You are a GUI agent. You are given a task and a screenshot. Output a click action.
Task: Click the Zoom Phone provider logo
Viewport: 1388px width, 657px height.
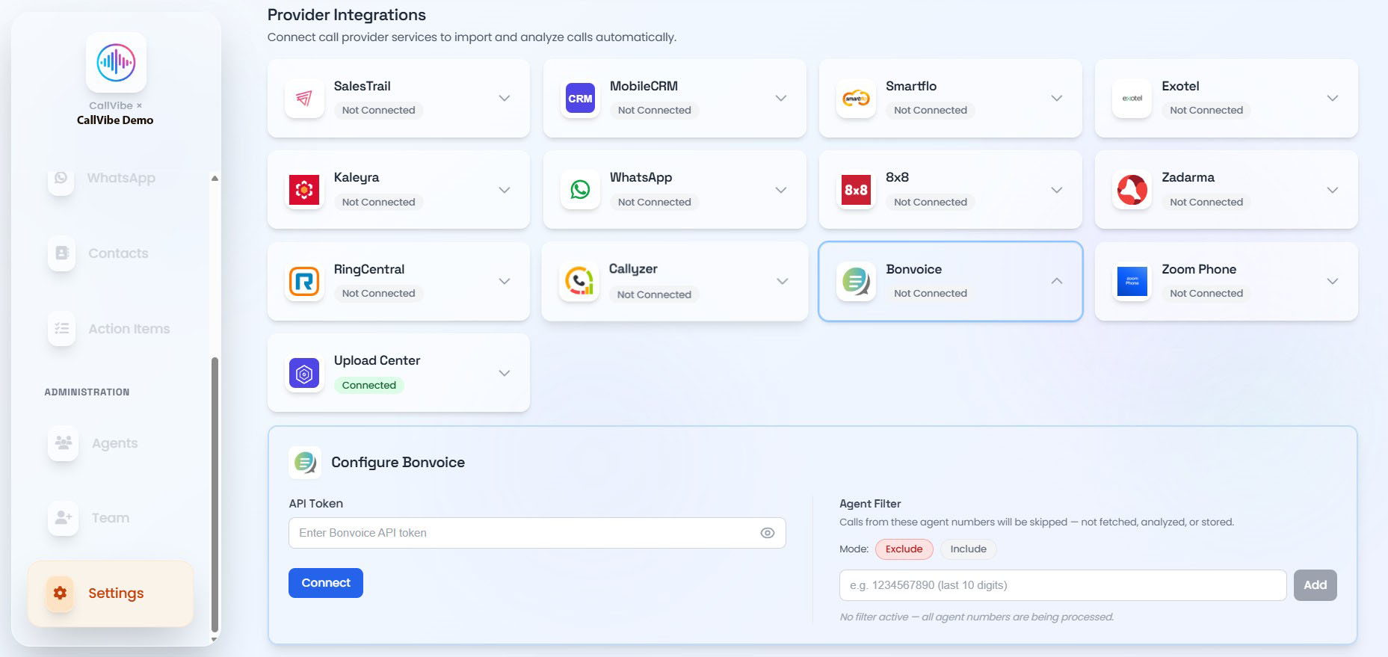point(1132,281)
